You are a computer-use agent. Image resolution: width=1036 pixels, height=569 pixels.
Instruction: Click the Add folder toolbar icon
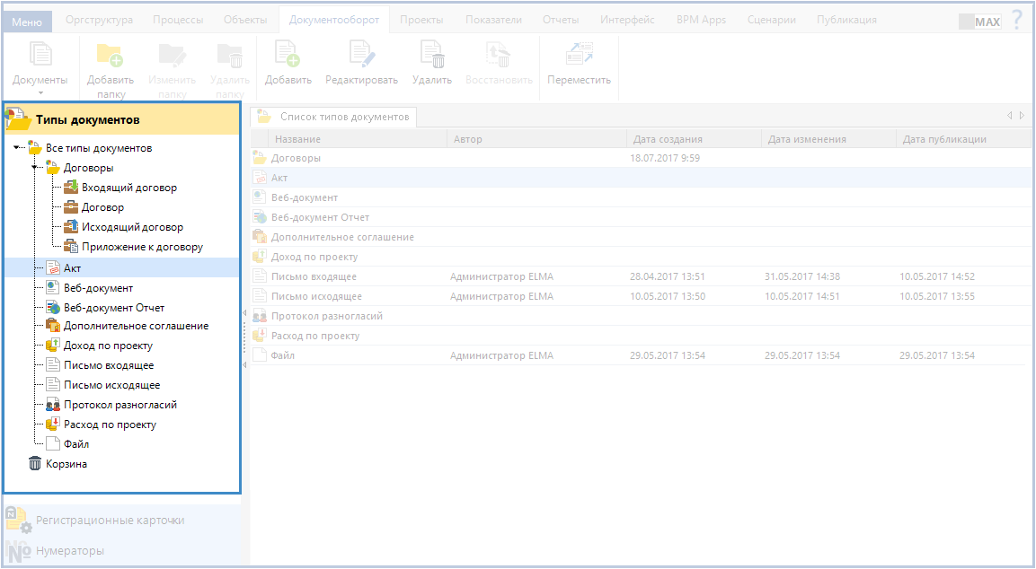[110, 57]
